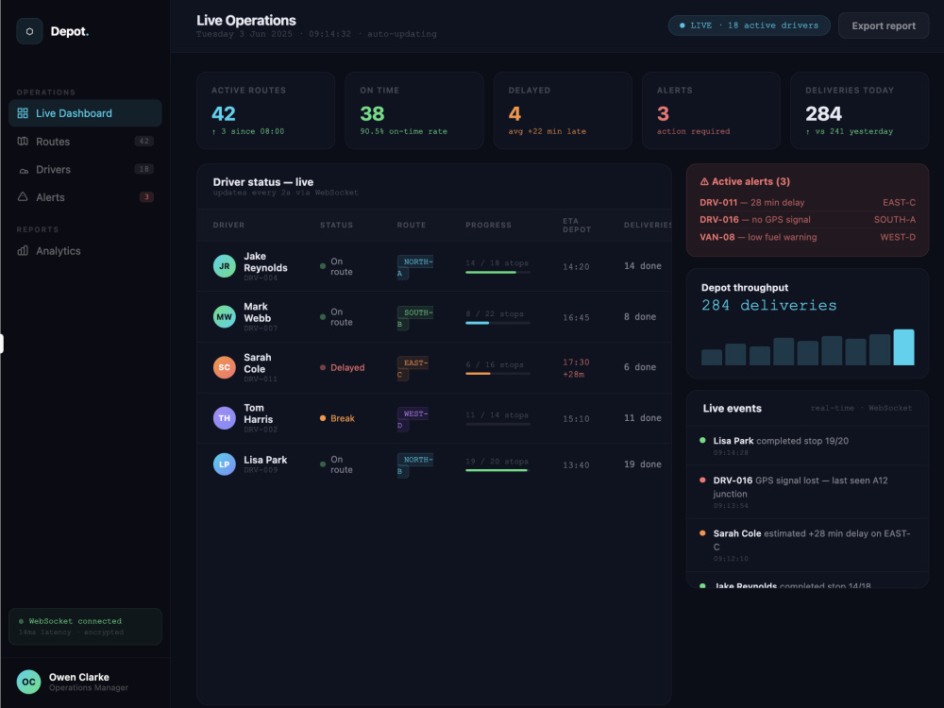
Task: Click the Alerts triangle icon in sidebar
Action: [x=23, y=197]
